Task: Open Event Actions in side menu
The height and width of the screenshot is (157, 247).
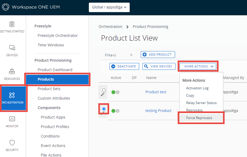Action: (53, 146)
